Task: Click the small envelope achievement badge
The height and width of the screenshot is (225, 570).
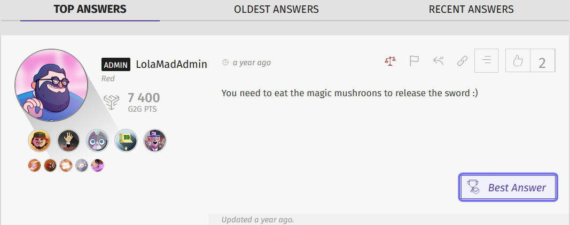Action: [x=66, y=166]
